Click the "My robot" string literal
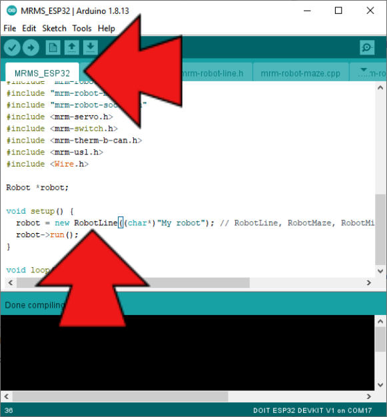Viewport: 387px width, 417px height. point(181,223)
